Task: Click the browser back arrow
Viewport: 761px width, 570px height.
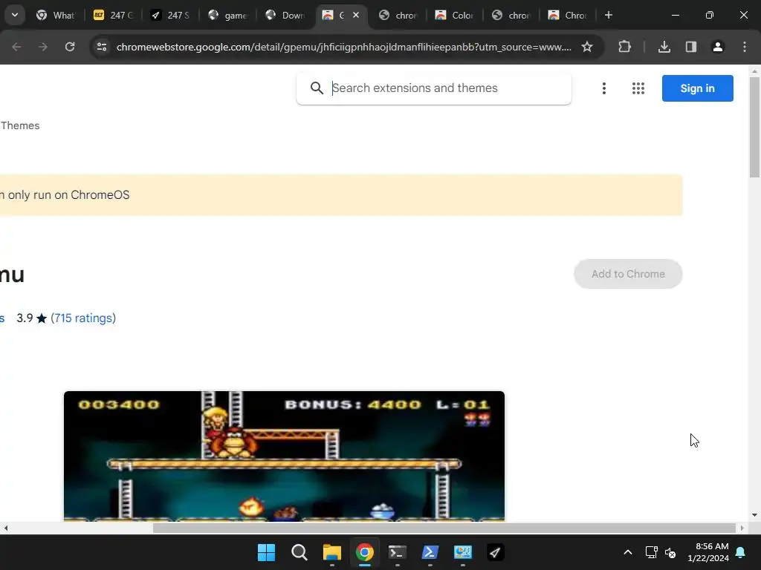Action: 16,47
